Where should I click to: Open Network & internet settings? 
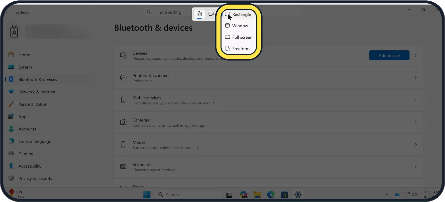(48, 92)
